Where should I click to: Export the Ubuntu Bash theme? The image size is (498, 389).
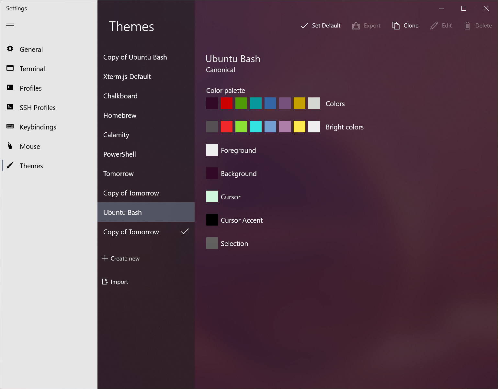[366, 25]
